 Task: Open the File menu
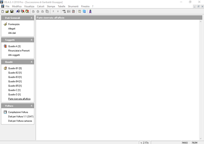[7, 6]
